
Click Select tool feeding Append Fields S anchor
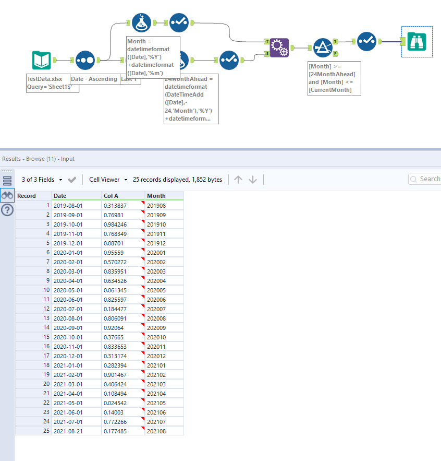(x=229, y=60)
